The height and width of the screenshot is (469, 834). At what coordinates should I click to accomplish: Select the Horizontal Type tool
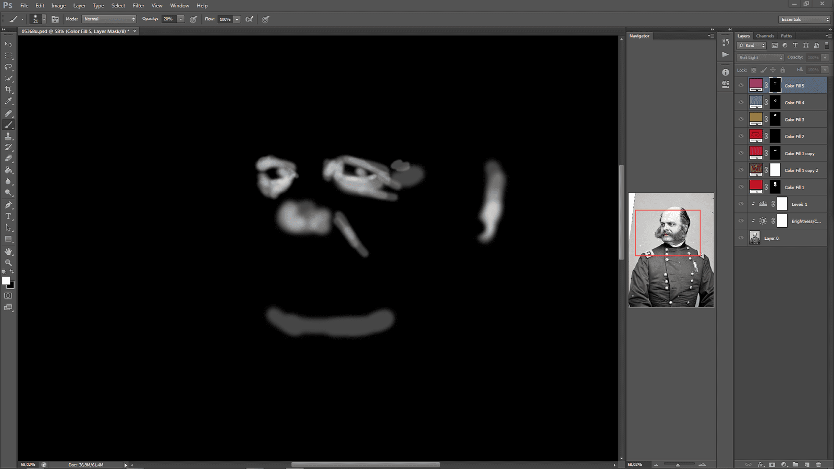pos(8,216)
